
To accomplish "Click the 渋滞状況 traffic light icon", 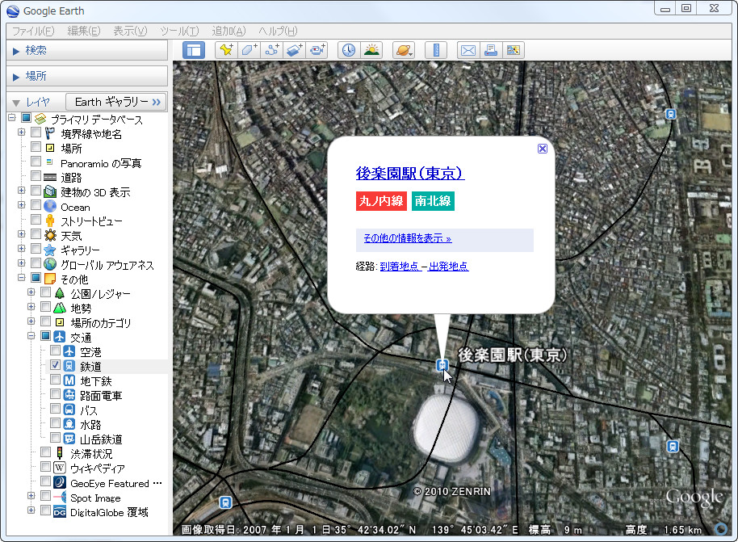I will 59,453.
